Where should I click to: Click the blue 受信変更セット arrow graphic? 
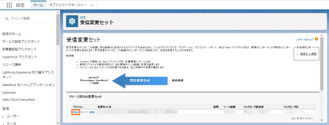140,81
